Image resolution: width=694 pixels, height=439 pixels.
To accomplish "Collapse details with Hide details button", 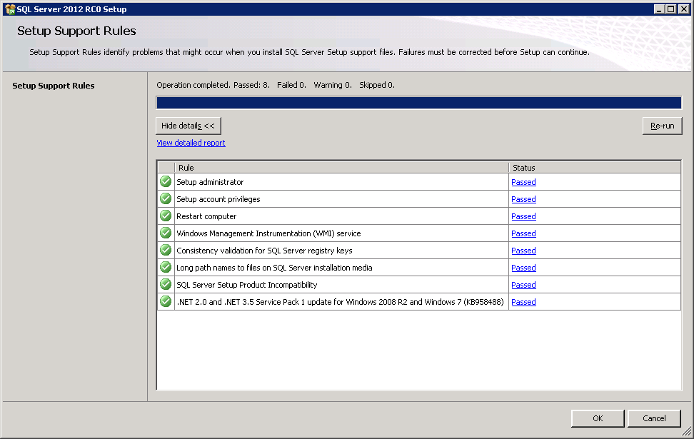I will coord(188,126).
